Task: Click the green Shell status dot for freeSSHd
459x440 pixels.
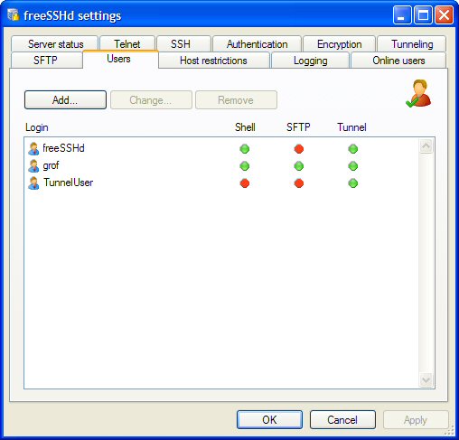Action: click(245, 149)
